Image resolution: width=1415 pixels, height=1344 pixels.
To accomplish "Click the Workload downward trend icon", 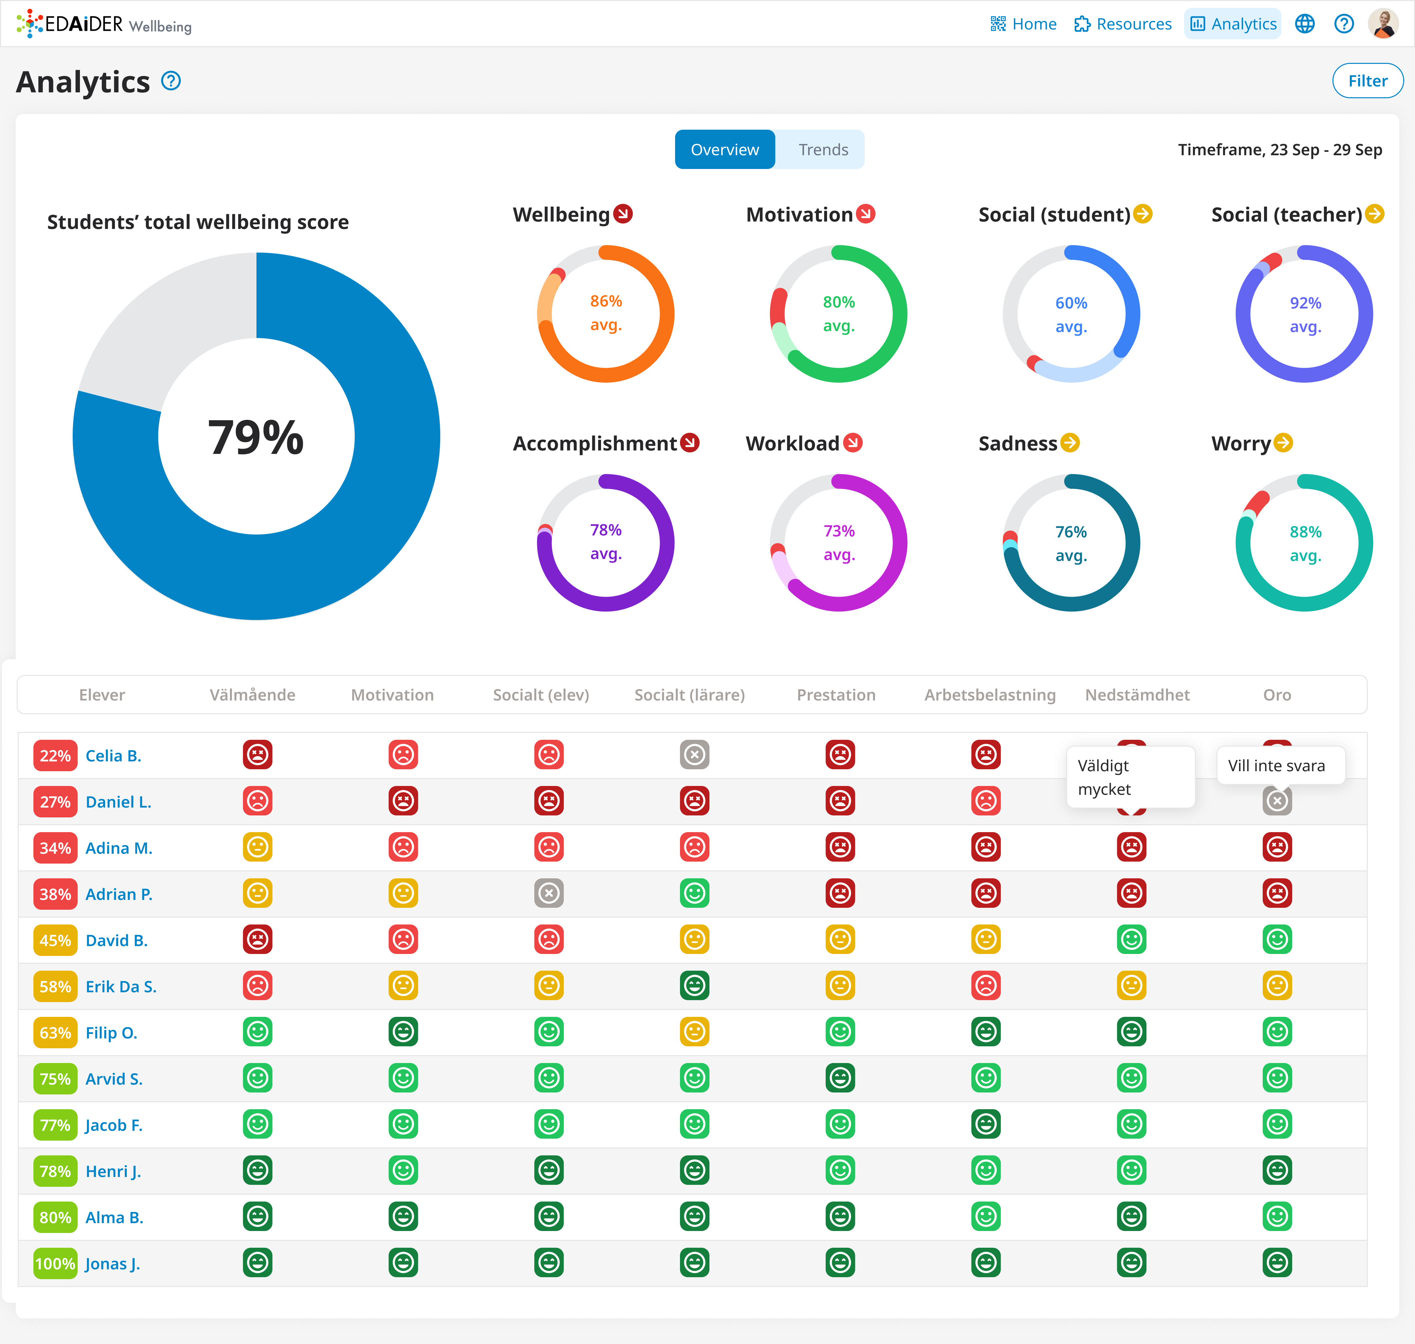I will 853,443.
